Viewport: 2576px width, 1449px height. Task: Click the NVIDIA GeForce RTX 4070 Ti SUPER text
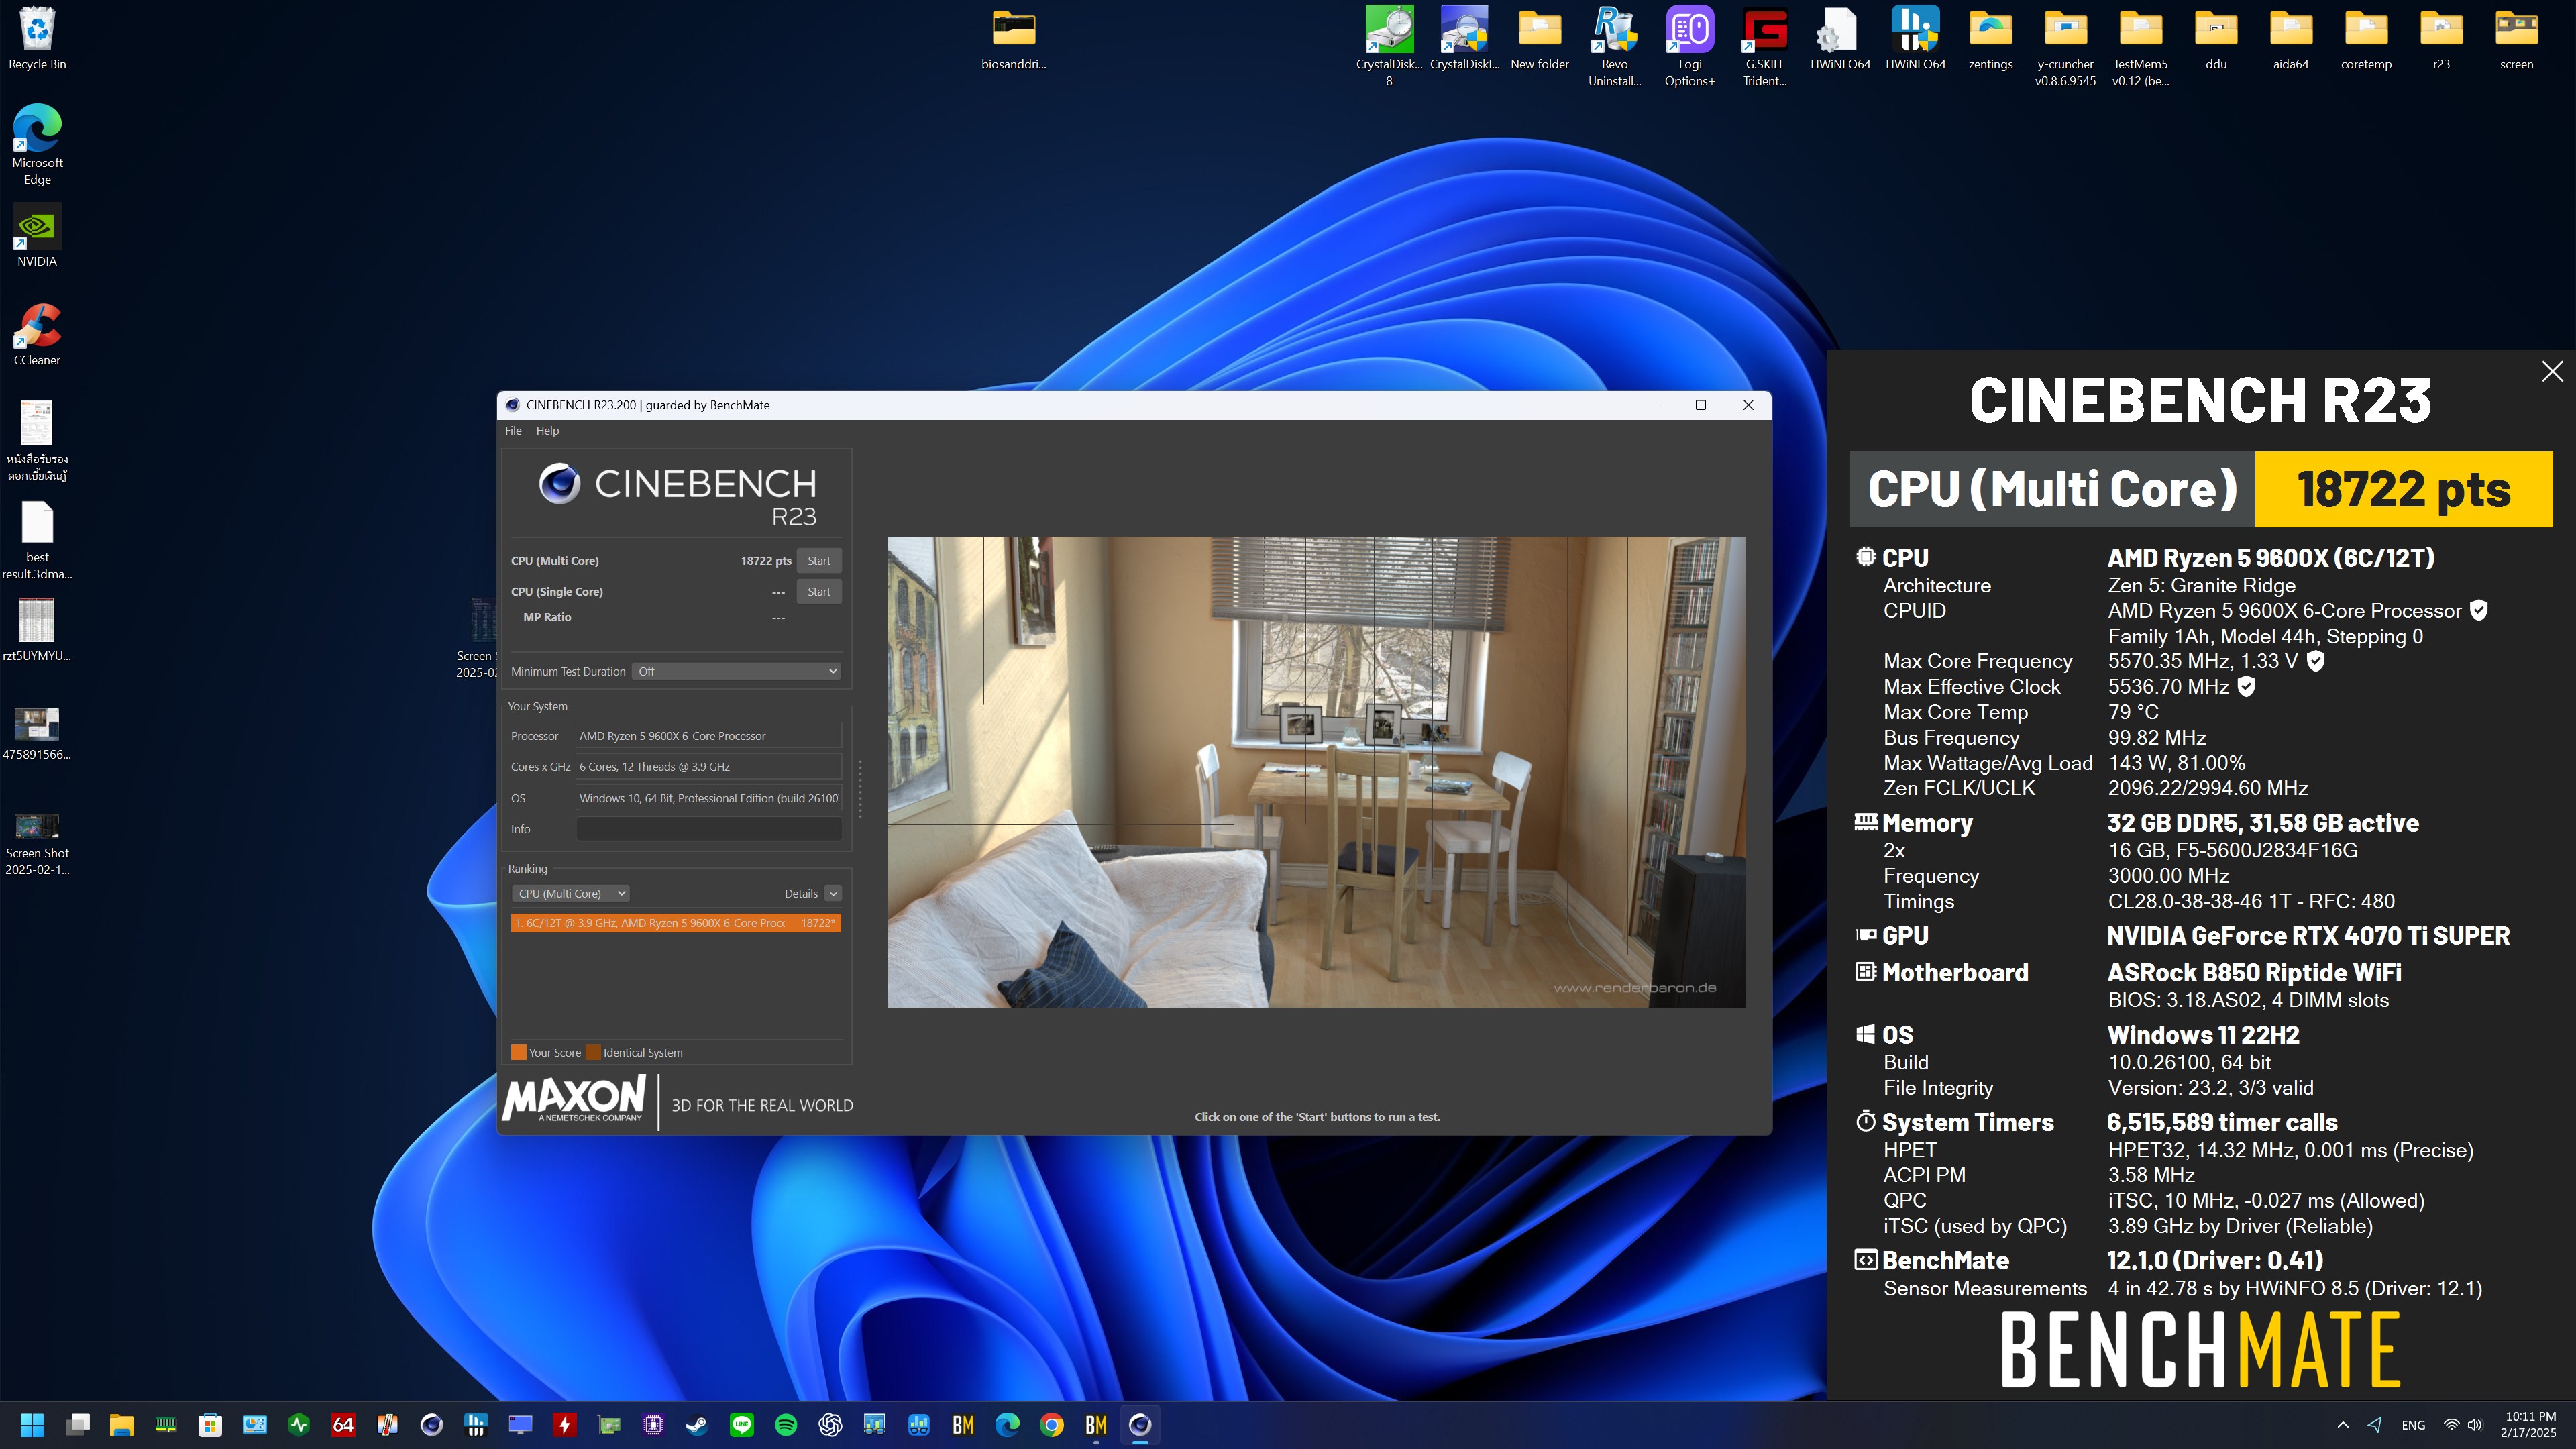(x=2308, y=936)
